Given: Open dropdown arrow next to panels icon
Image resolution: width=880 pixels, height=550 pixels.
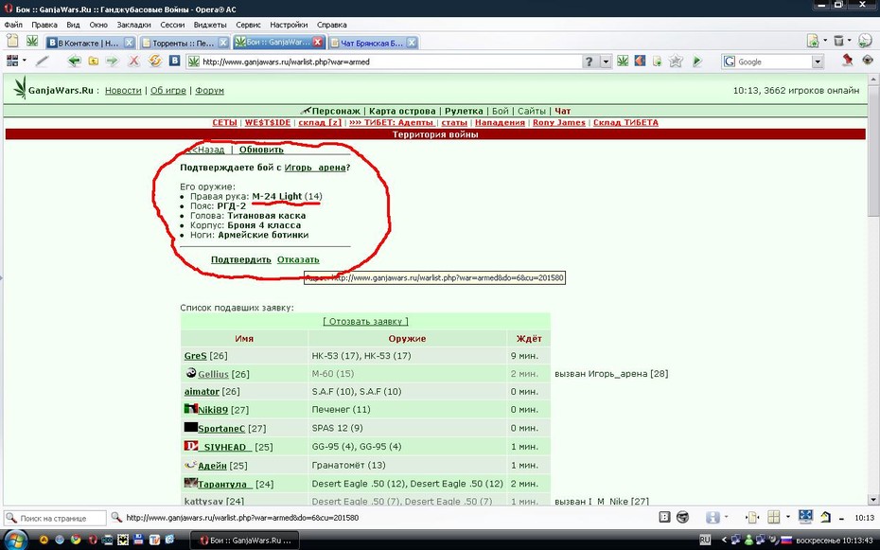Looking at the screenshot, I should pos(25,61).
